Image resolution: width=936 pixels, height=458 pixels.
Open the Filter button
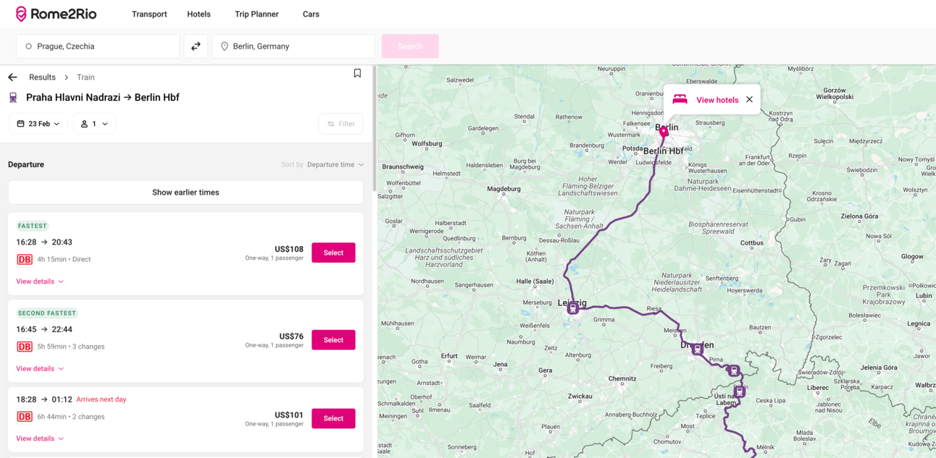(x=340, y=124)
